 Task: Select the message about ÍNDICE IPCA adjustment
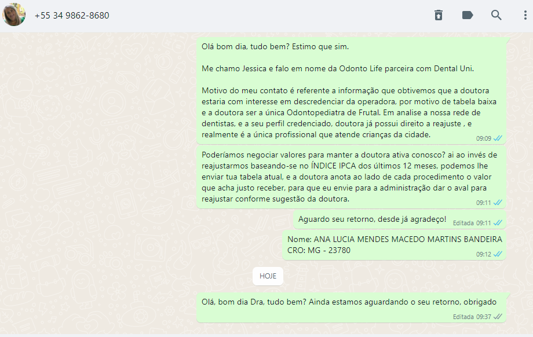[x=352, y=177]
